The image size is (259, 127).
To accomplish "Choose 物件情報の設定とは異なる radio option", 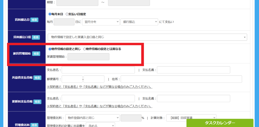I will 84,49.
